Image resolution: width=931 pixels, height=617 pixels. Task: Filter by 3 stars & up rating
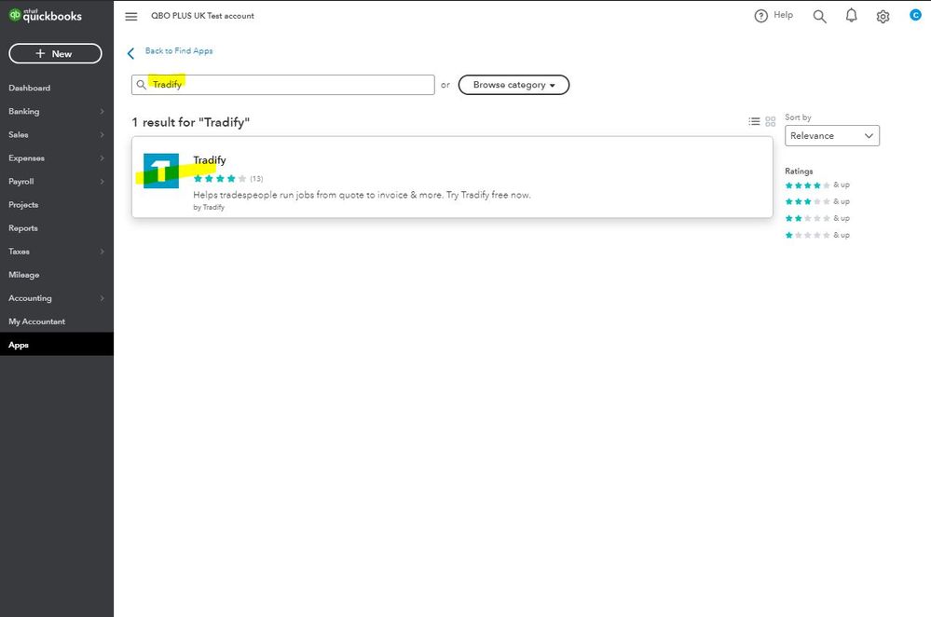pos(817,202)
